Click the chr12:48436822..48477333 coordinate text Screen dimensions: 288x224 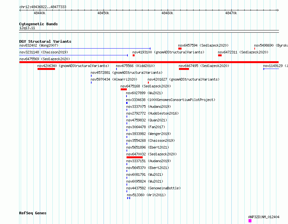coord(43,7)
